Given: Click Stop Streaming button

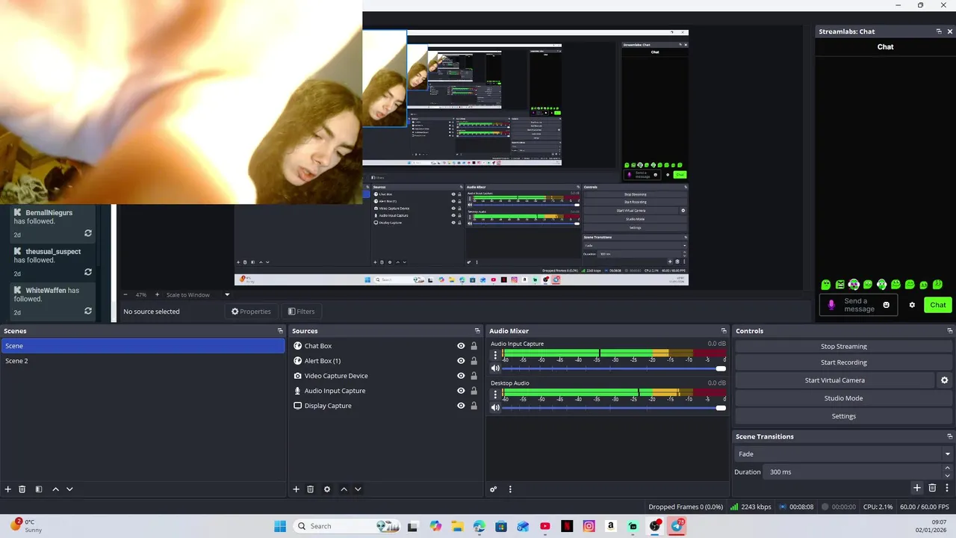Looking at the screenshot, I should [x=843, y=347].
